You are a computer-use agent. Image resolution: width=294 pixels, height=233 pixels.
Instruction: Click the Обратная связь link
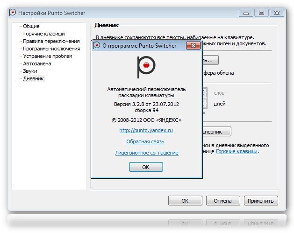click(145, 141)
